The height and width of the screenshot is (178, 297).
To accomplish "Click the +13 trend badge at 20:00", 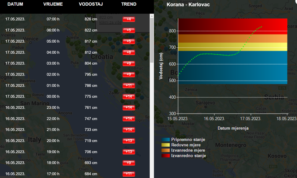I will coord(129,141).
